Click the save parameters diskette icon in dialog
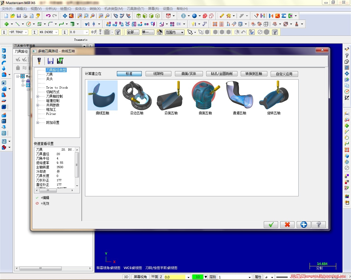 point(50,61)
